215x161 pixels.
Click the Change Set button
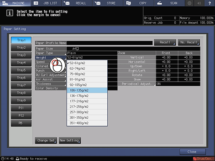click(x=46, y=141)
